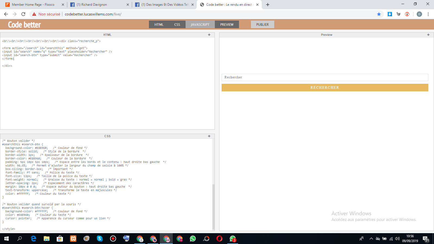Click the PUBLIER button
This screenshot has height=244, width=434.
coord(262,24)
